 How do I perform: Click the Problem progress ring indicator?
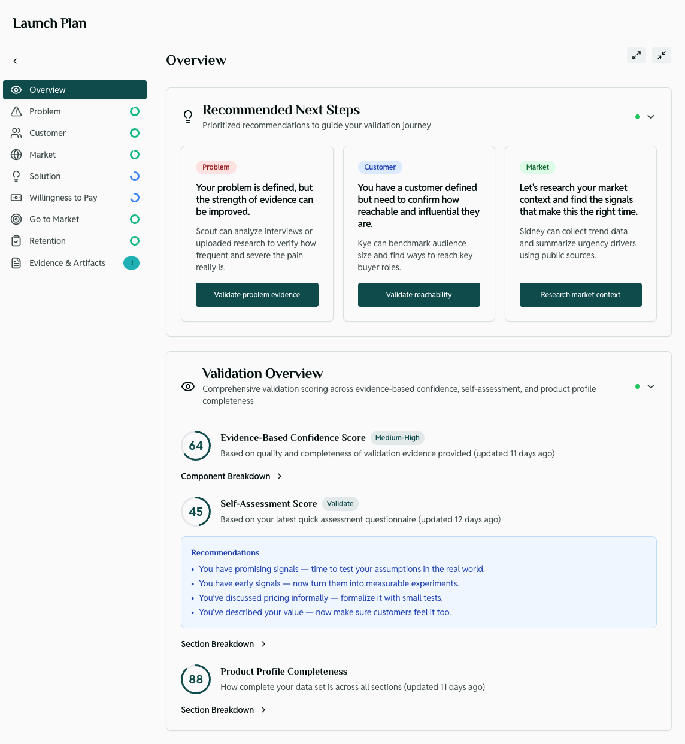(134, 111)
